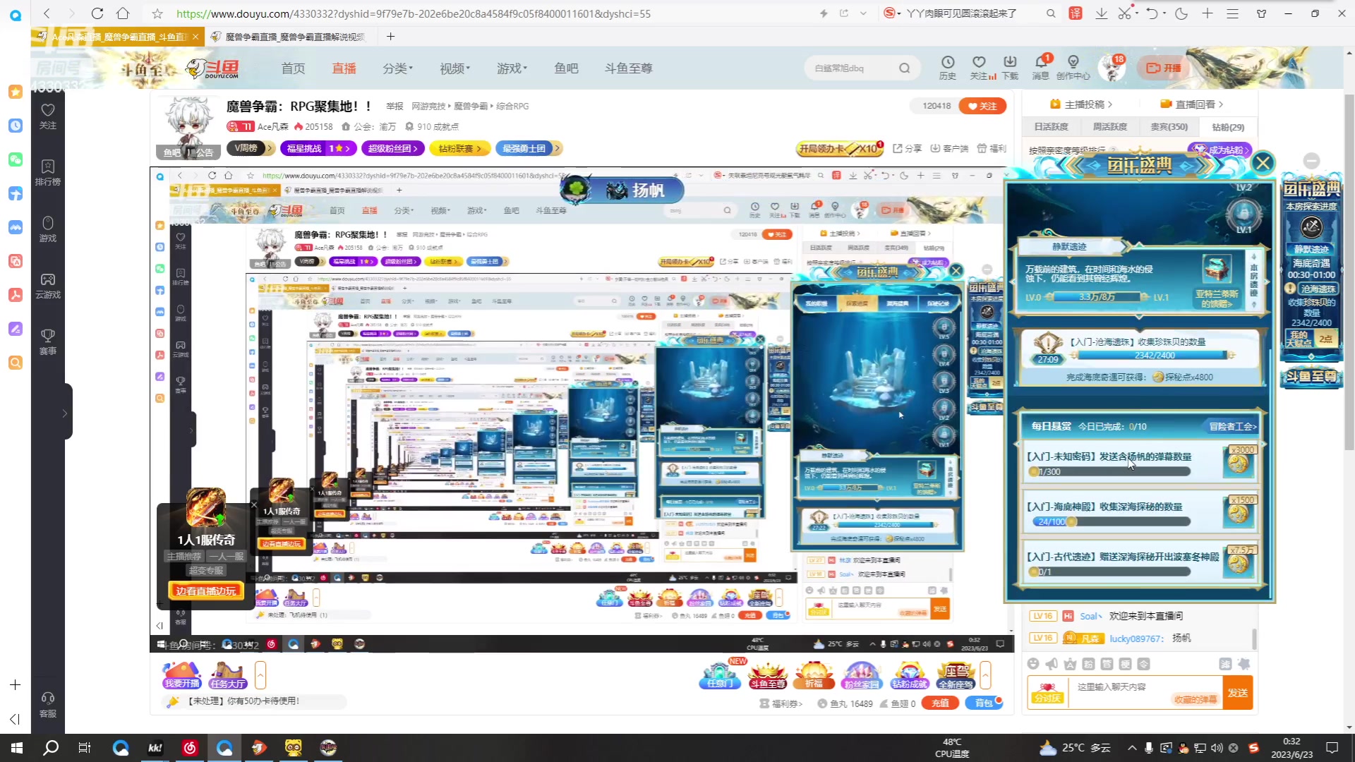The image size is (1355, 762).
Task: Click the 发送 send button
Action: tap(1237, 693)
